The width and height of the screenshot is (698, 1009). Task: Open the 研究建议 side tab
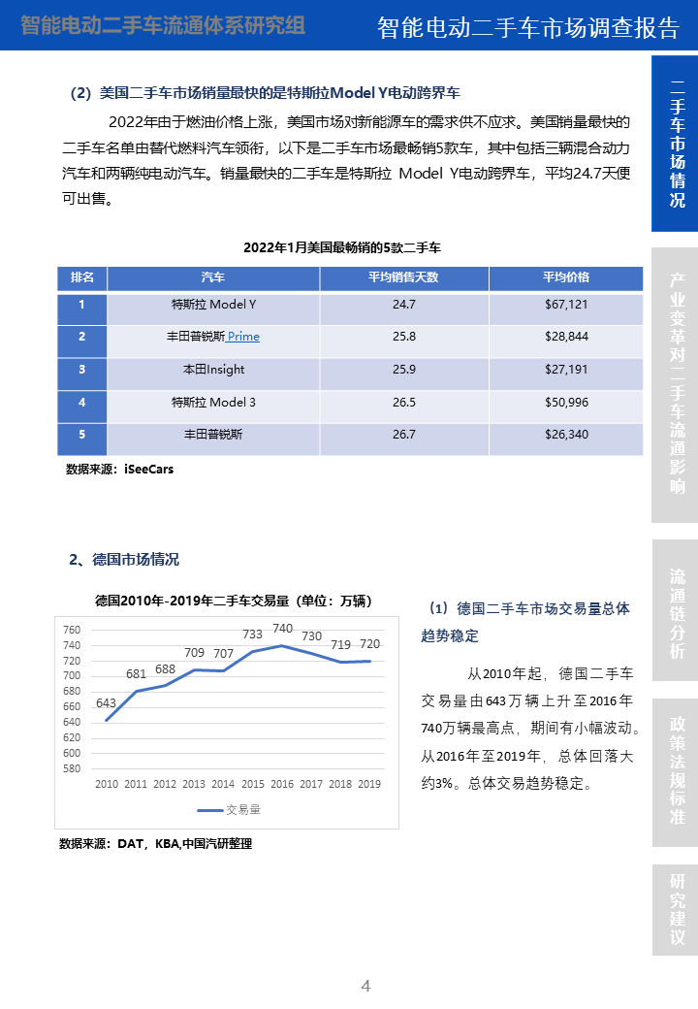pyautogui.click(x=675, y=909)
